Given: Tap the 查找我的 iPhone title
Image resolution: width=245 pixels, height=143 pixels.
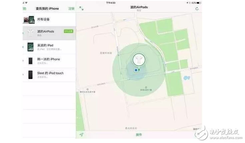Looking at the screenshot, I should (x=47, y=9).
